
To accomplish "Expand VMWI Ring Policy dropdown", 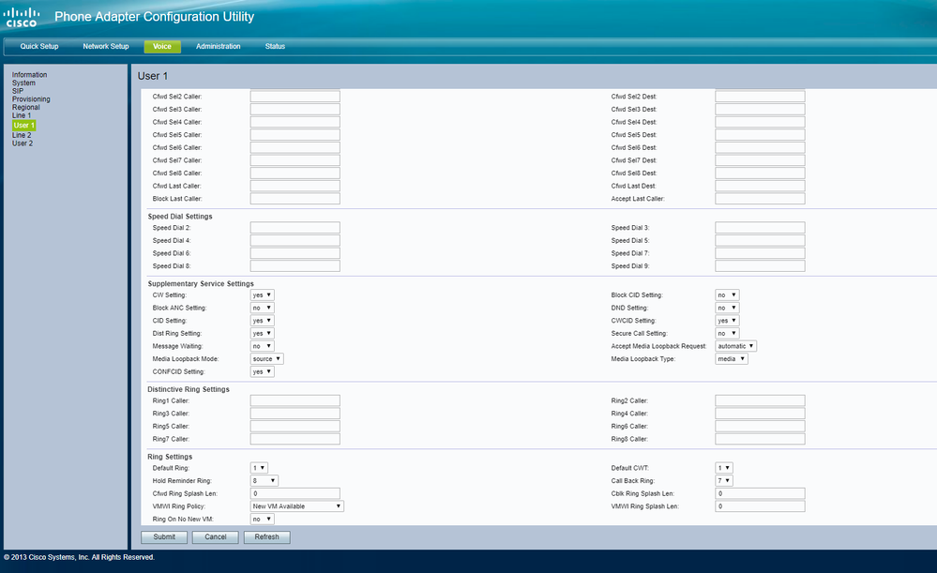I will click(x=297, y=505).
